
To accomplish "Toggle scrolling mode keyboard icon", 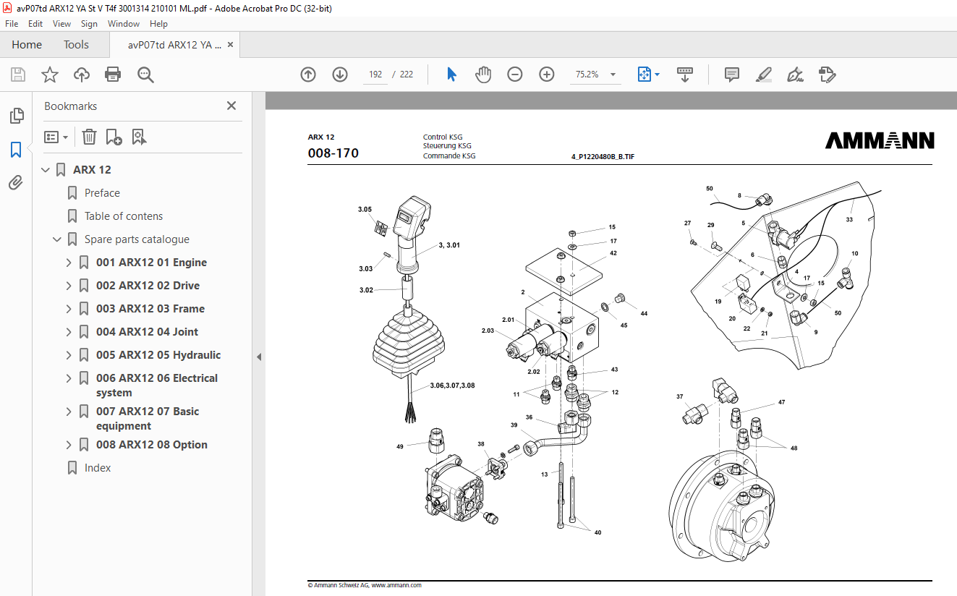I will pyautogui.click(x=684, y=74).
